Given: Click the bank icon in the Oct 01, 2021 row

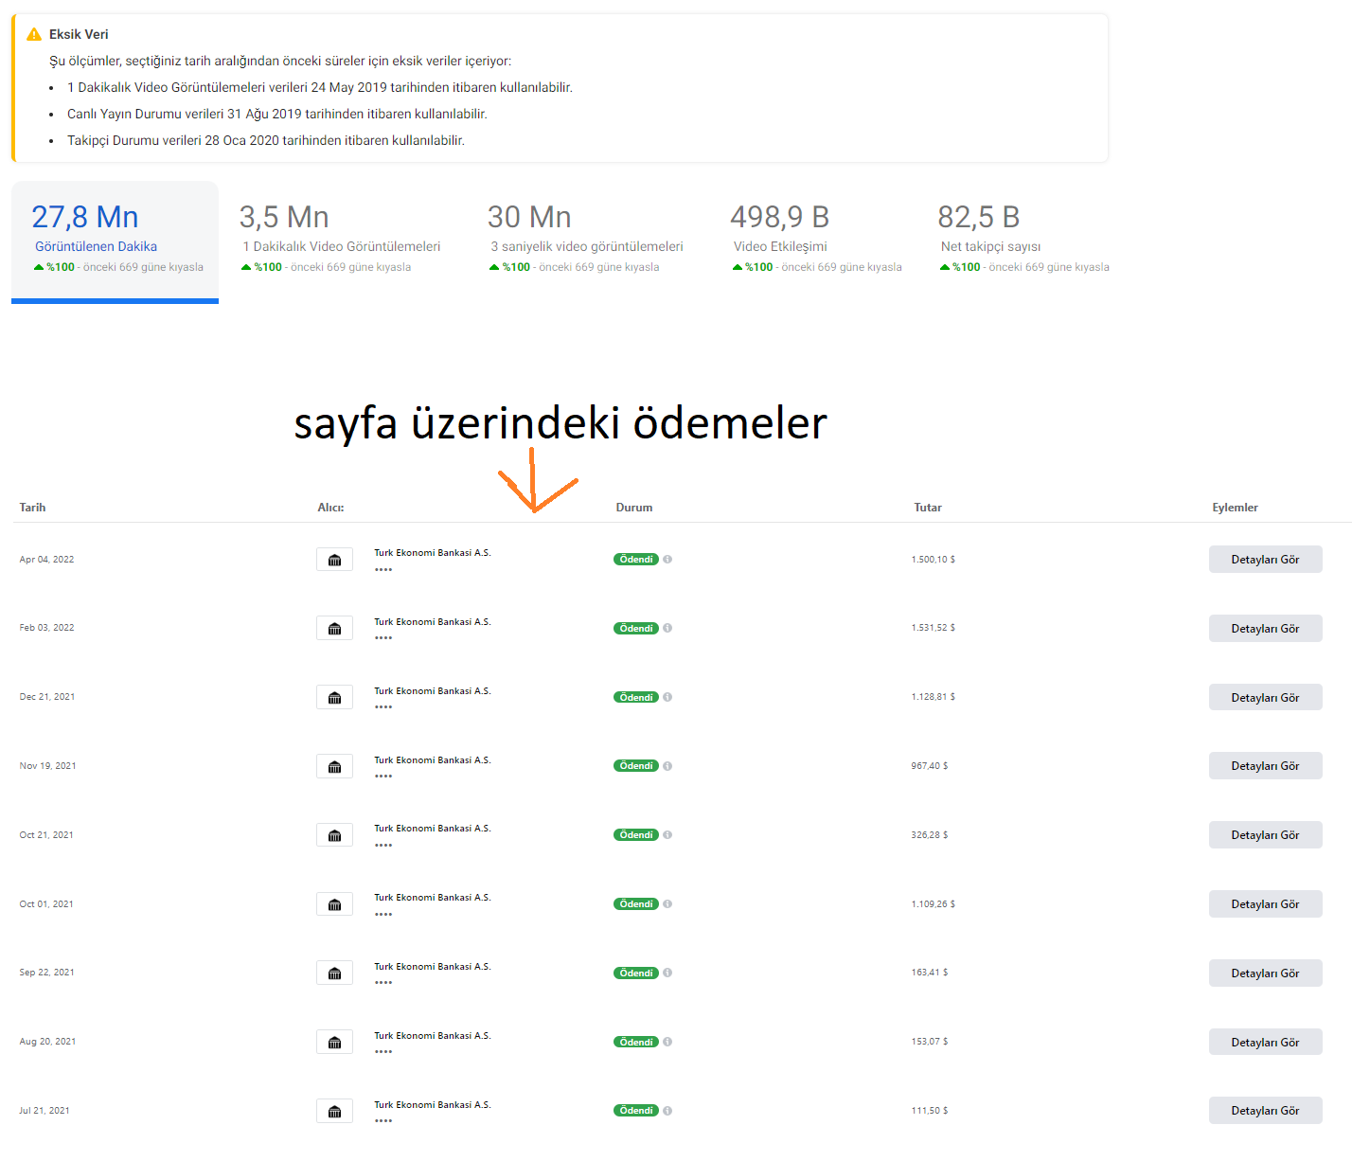Looking at the screenshot, I should click(x=334, y=904).
